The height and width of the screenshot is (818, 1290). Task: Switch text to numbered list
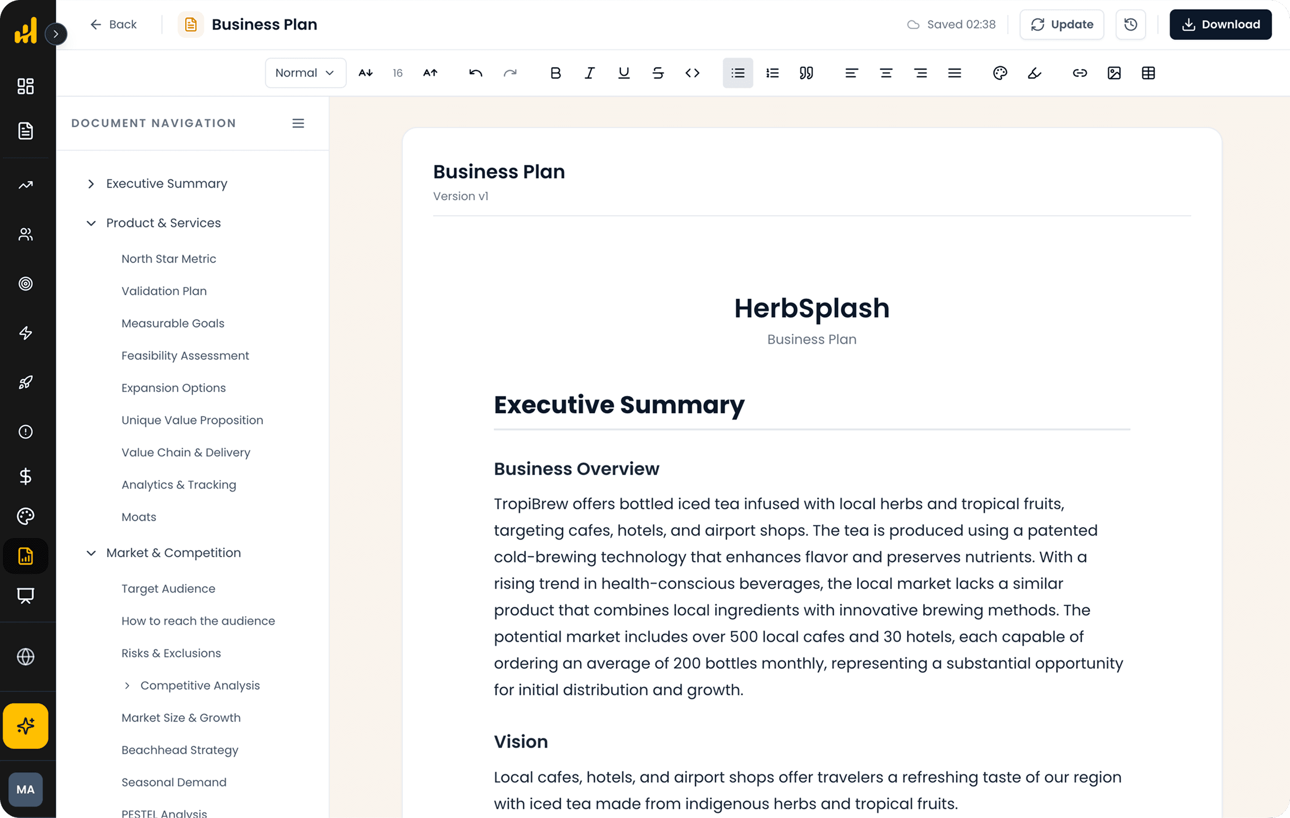772,73
